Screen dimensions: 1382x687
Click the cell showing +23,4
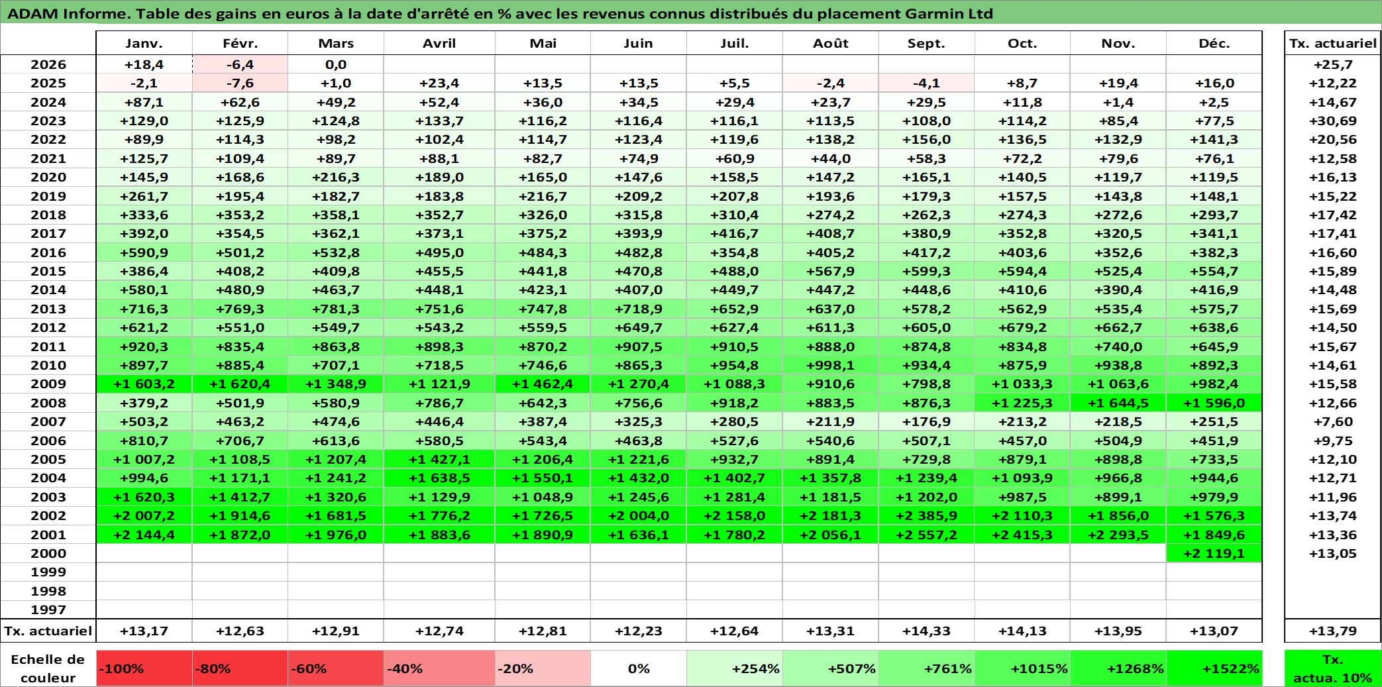point(439,83)
